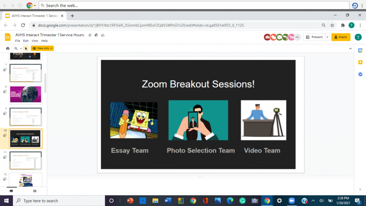The image size is (366, 206).
Task: Open the Google Calendar side panel
Action: tap(360, 50)
